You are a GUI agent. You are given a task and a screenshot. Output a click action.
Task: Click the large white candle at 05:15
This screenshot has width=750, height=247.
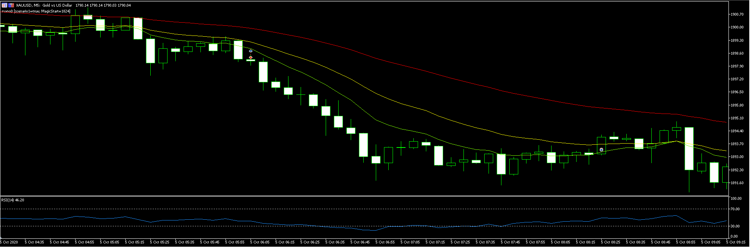pyautogui.click(x=138, y=28)
